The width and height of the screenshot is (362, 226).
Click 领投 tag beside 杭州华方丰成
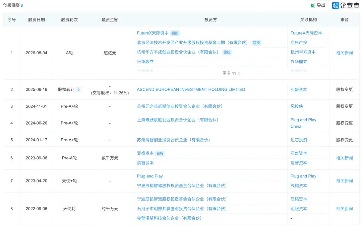(227, 52)
